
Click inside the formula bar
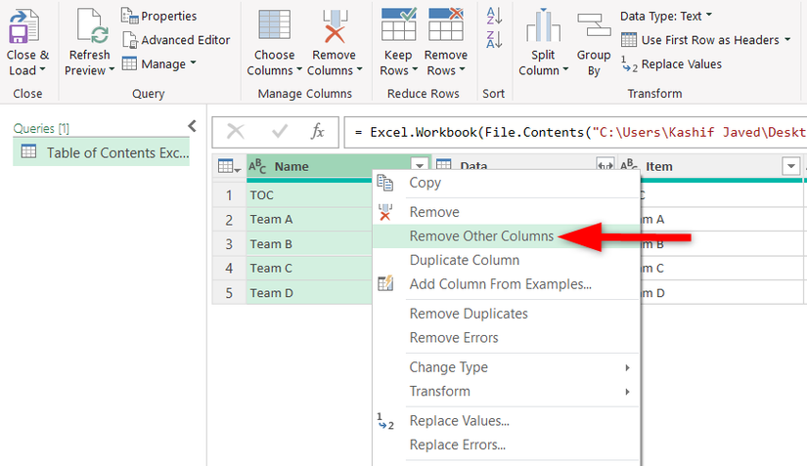tap(577, 132)
